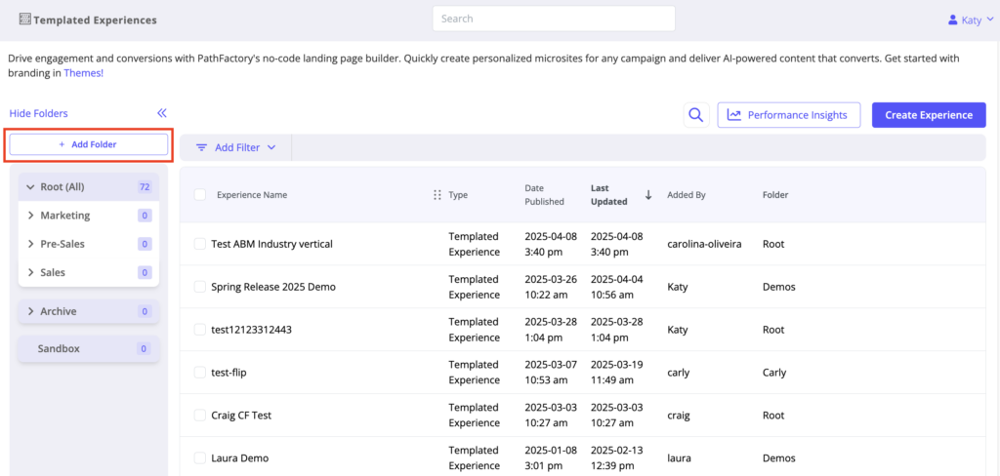The width and height of the screenshot is (1000, 476).
Task: Check the test-flip row checkbox
Action: (x=200, y=373)
